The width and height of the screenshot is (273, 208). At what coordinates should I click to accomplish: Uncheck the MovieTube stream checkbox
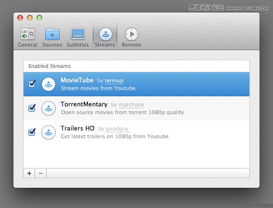tap(32, 84)
